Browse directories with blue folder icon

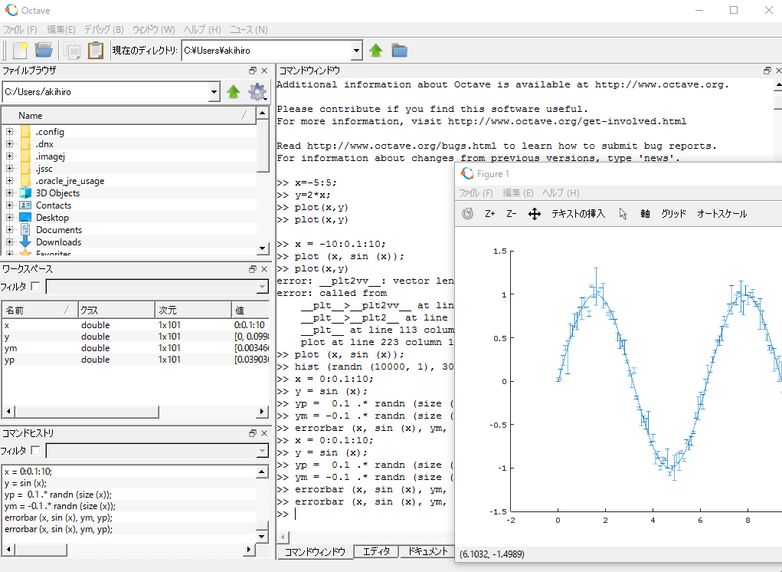coord(399,51)
